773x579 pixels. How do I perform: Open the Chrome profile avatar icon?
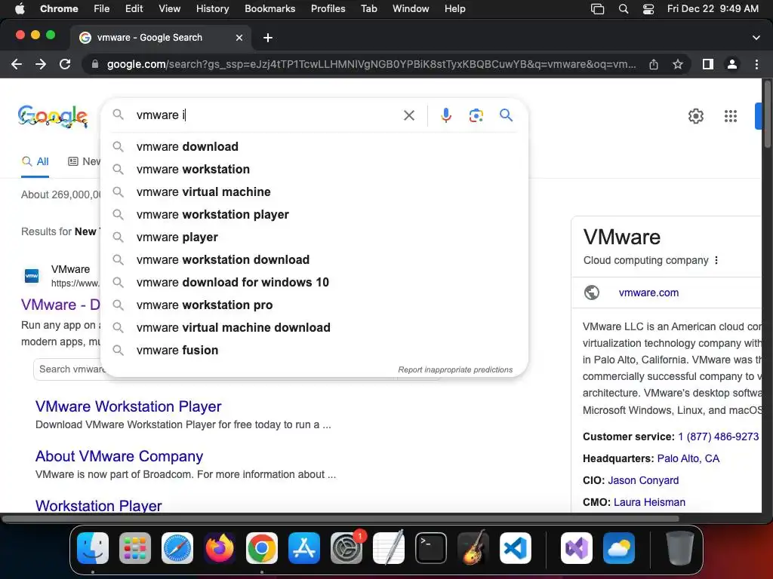pos(732,64)
